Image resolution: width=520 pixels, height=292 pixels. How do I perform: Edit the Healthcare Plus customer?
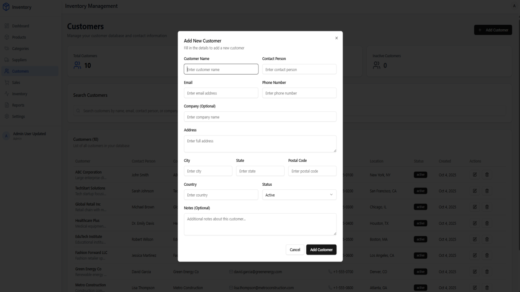point(474,223)
